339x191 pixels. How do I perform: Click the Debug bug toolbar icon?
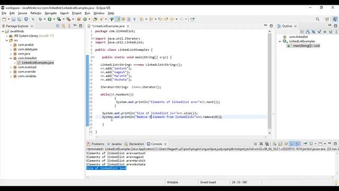tap(40, 19)
